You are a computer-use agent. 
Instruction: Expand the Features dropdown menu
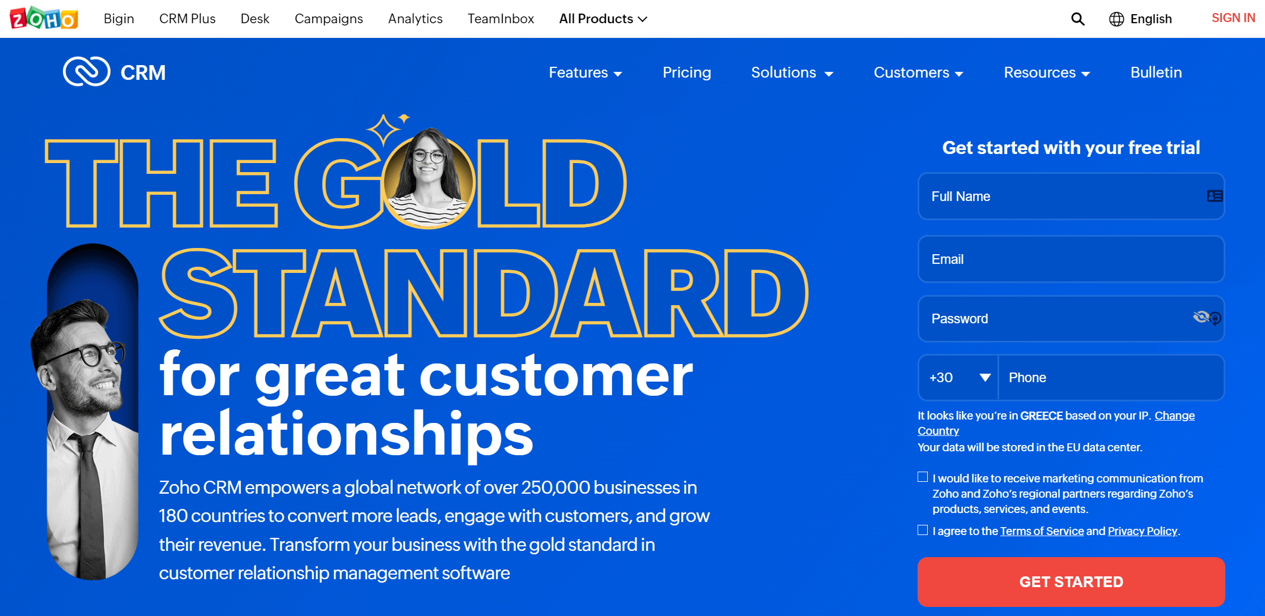[585, 72]
